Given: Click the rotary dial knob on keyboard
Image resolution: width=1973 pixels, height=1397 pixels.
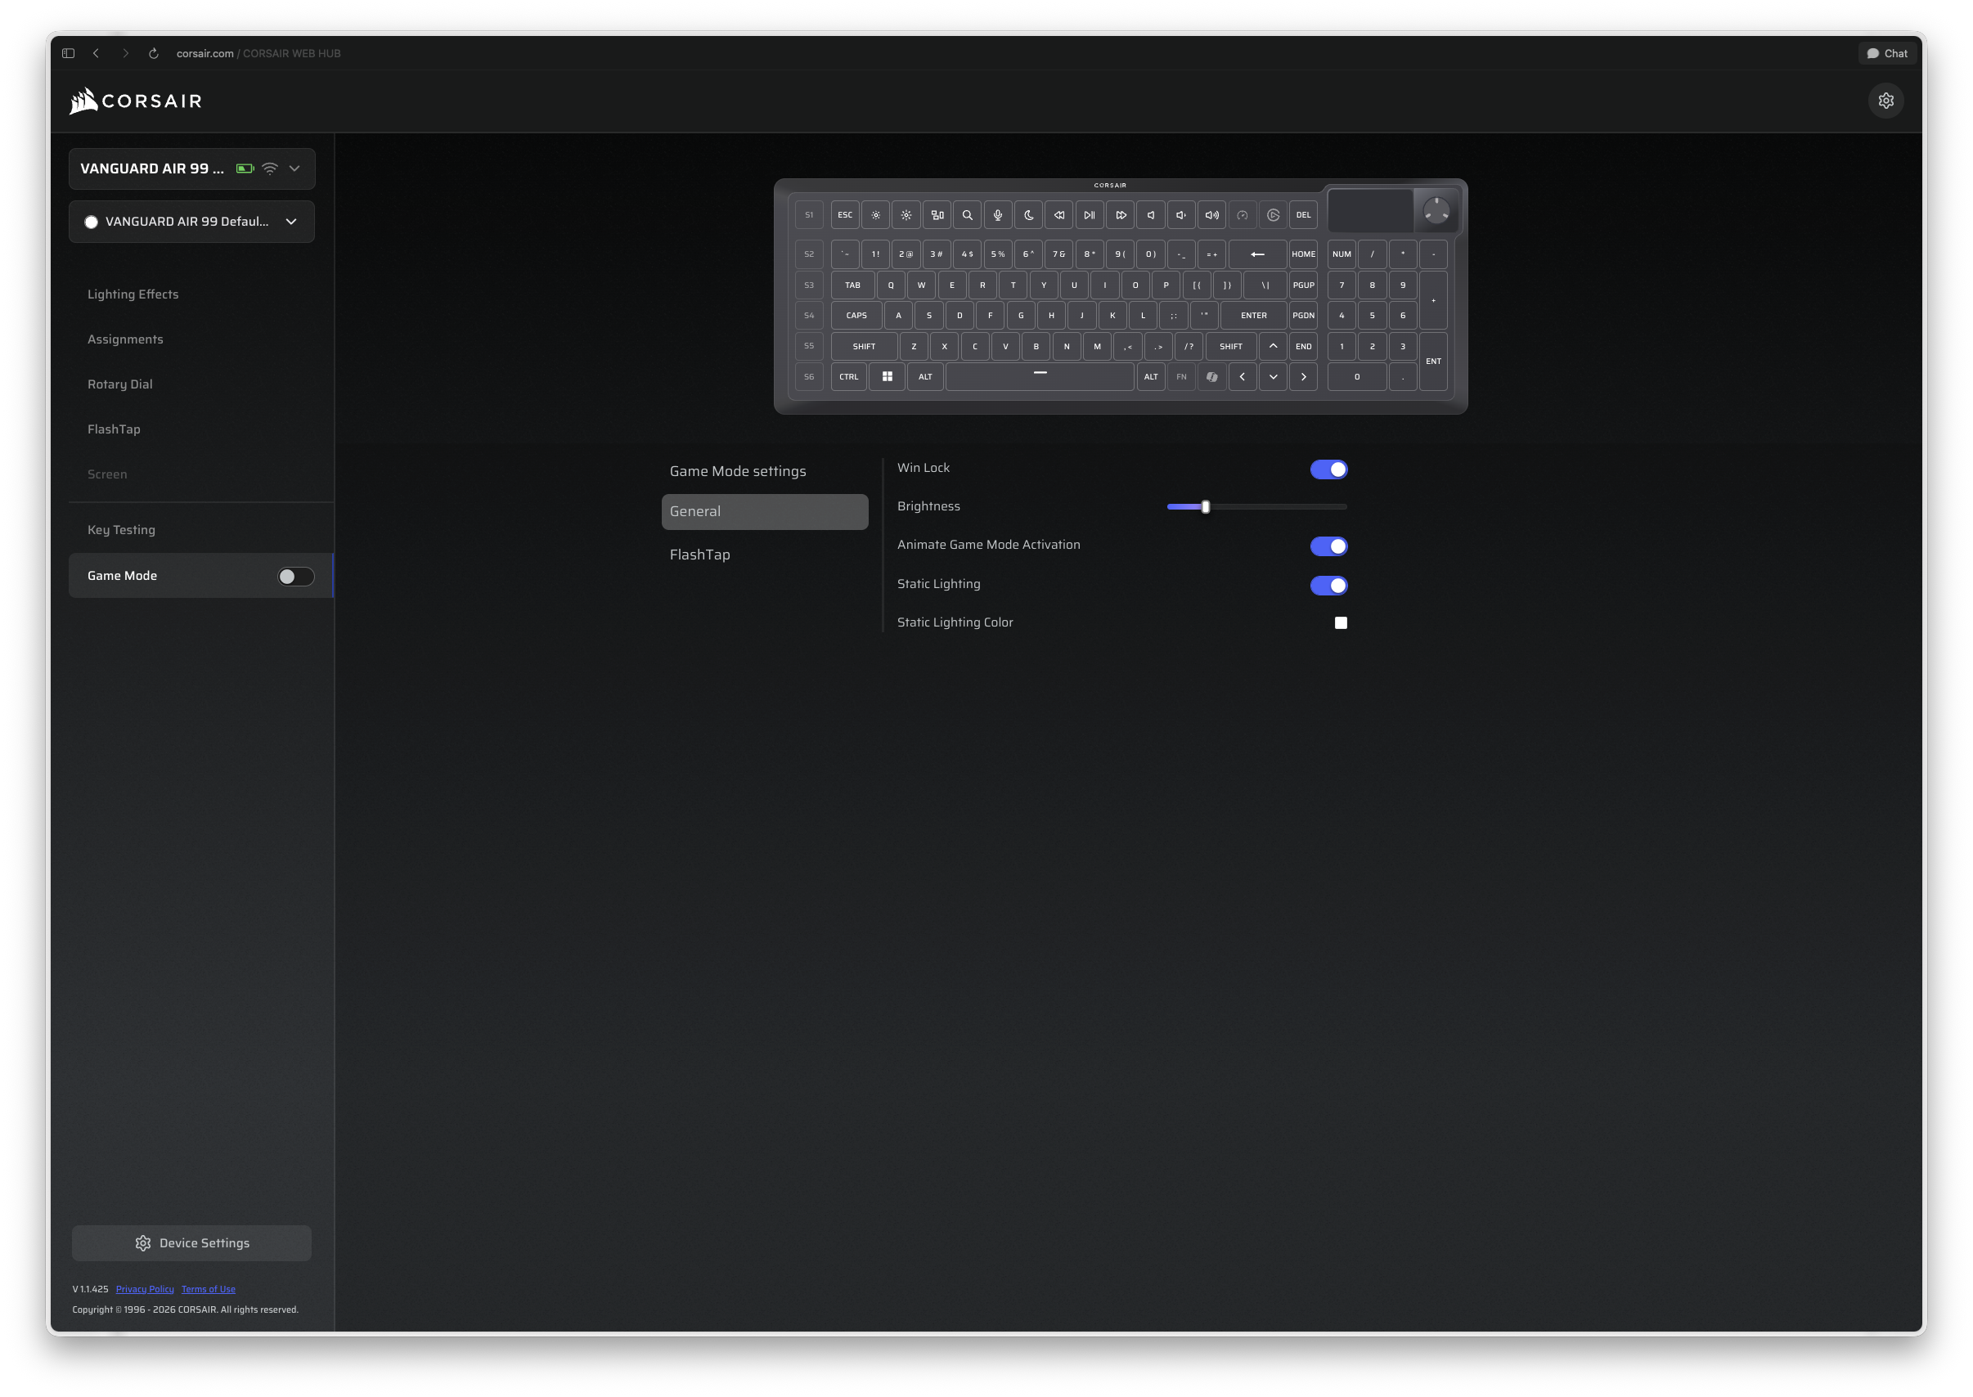Looking at the screenshot, I should [1436, 210].
